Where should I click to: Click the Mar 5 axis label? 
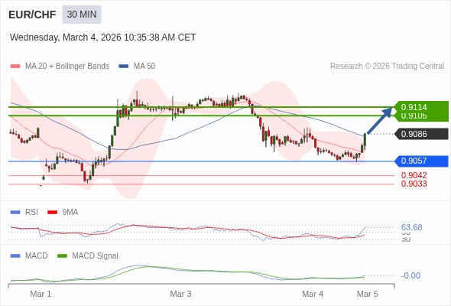click(368, 294)
